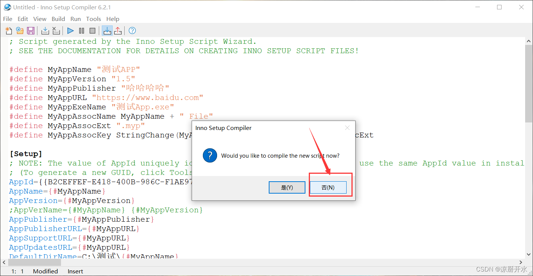Screen dimensions: 533x276
Task: Click the "AppVersion={#MyAppVersion}" line
Action: [x=72, y=201]
